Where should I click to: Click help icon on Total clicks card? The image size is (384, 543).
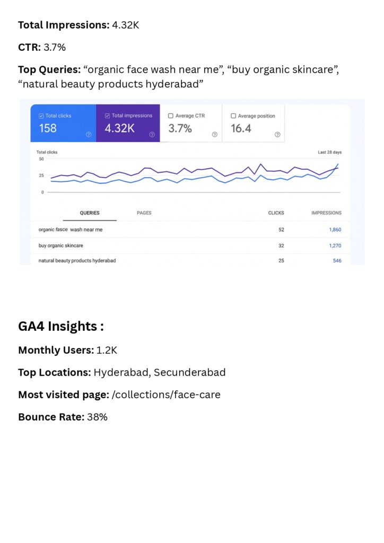(89, 135)
